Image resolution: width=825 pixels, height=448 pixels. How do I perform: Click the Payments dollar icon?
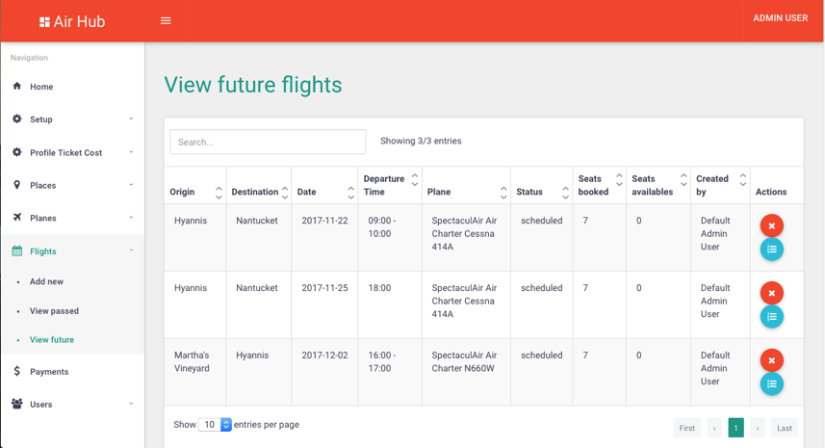pyautogui.click(x=17, y=371)
